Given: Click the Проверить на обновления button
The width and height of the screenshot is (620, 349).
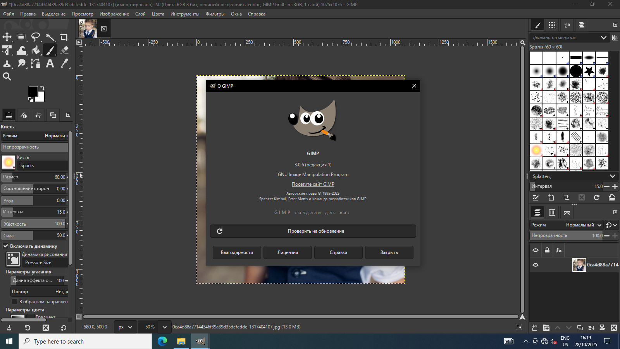Looking at the screenshot, I should click(x=313, y=231).
